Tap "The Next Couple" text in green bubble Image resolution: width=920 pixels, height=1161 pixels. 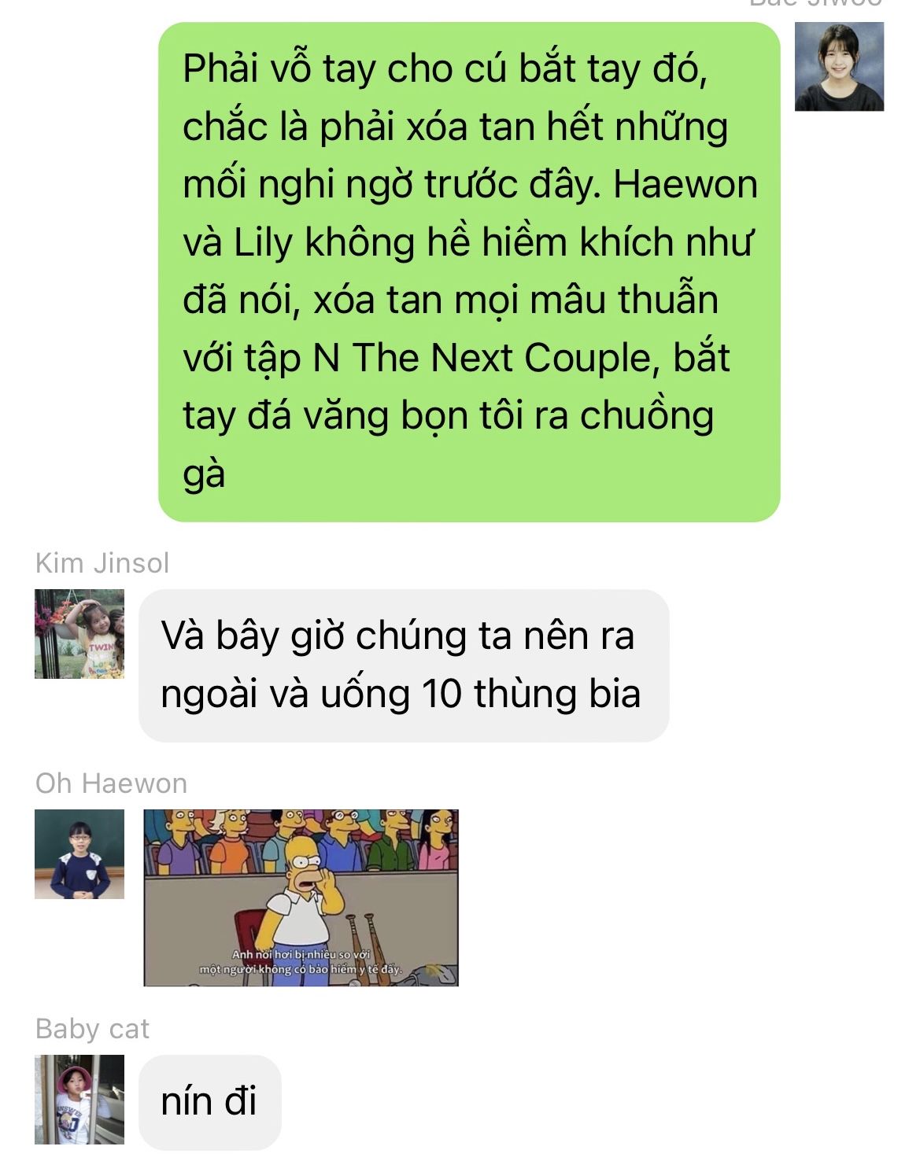tap(502, 358)
